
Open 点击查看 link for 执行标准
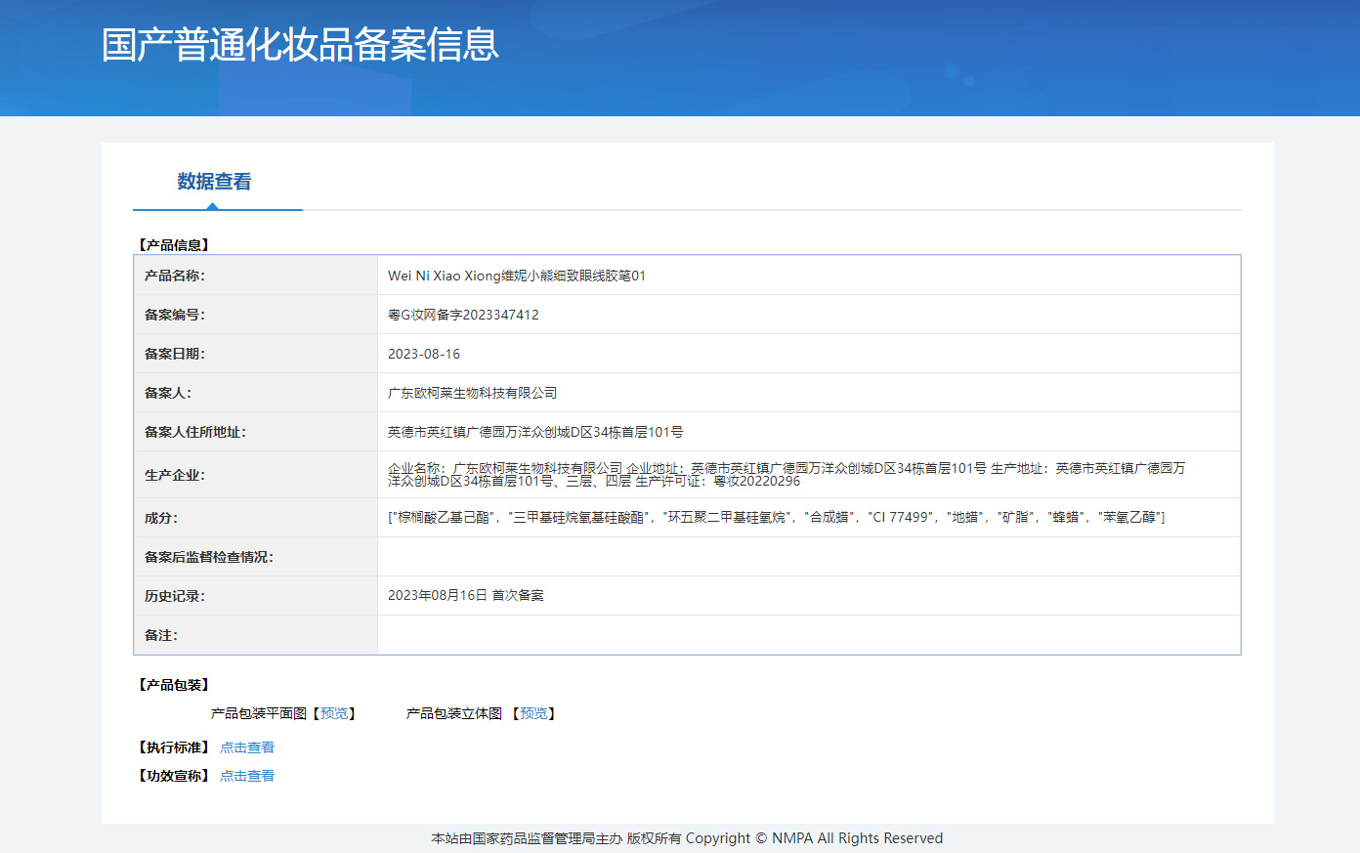(x=247, y=747)
